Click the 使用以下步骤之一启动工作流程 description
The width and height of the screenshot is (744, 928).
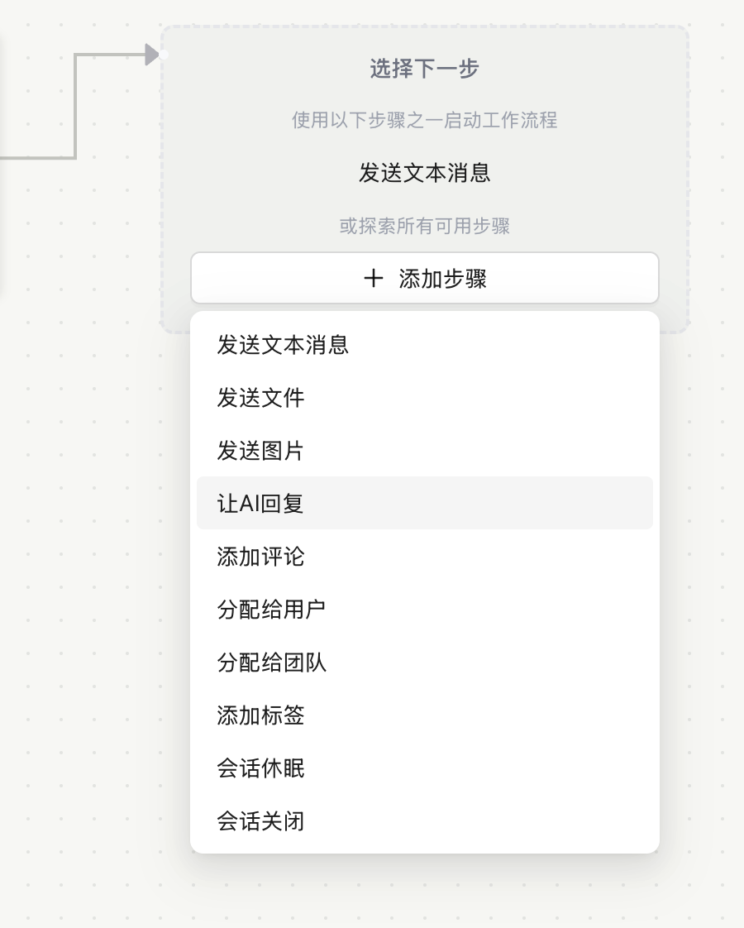(x=424, y=121)
